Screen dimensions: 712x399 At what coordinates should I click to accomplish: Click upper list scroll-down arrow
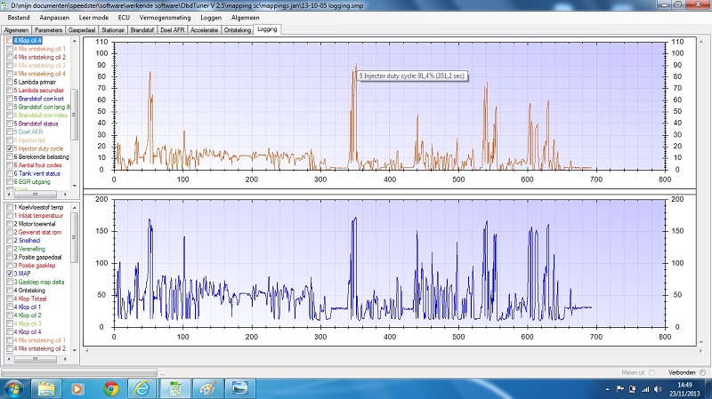click(75, 186)
